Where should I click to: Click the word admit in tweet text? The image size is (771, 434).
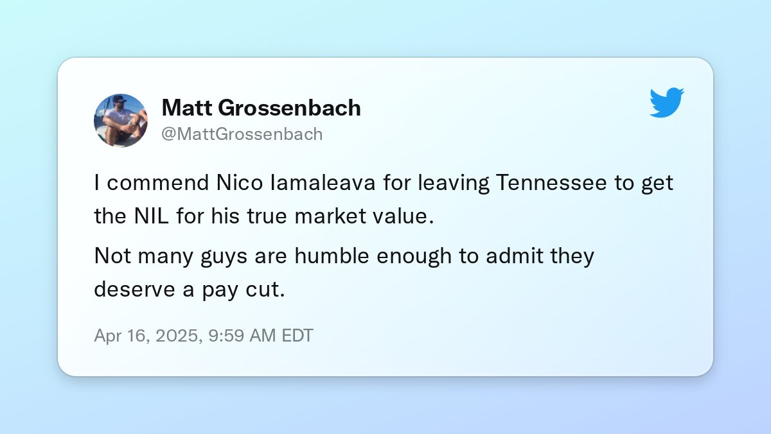512,256
